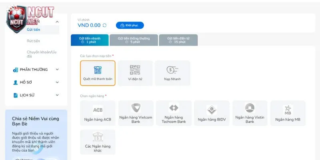Click the wallet balance refresh icon
The image size is (320, 160).
tap(105, 25)
